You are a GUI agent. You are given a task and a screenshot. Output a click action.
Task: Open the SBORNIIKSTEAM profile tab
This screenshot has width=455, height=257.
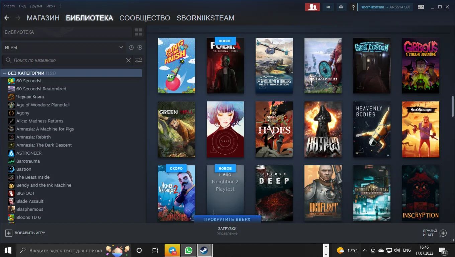(205, 18)
